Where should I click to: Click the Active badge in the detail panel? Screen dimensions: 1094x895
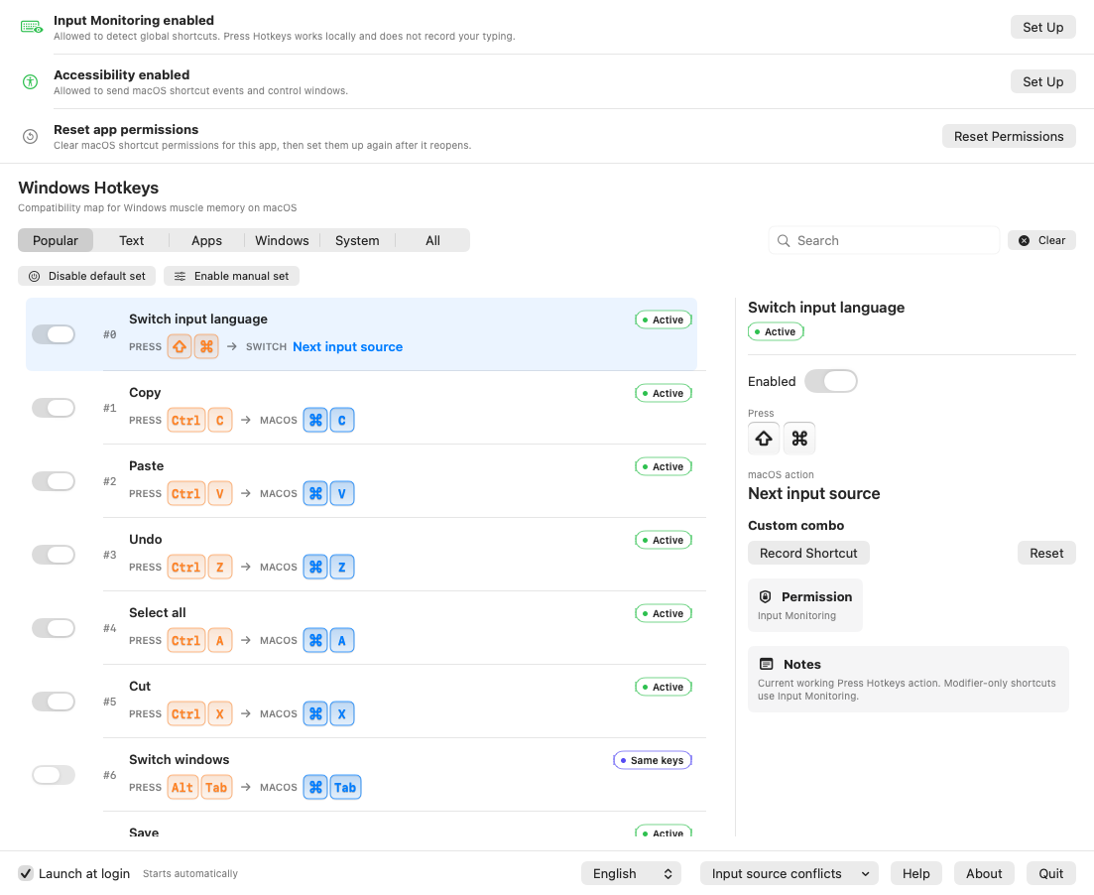776,331
